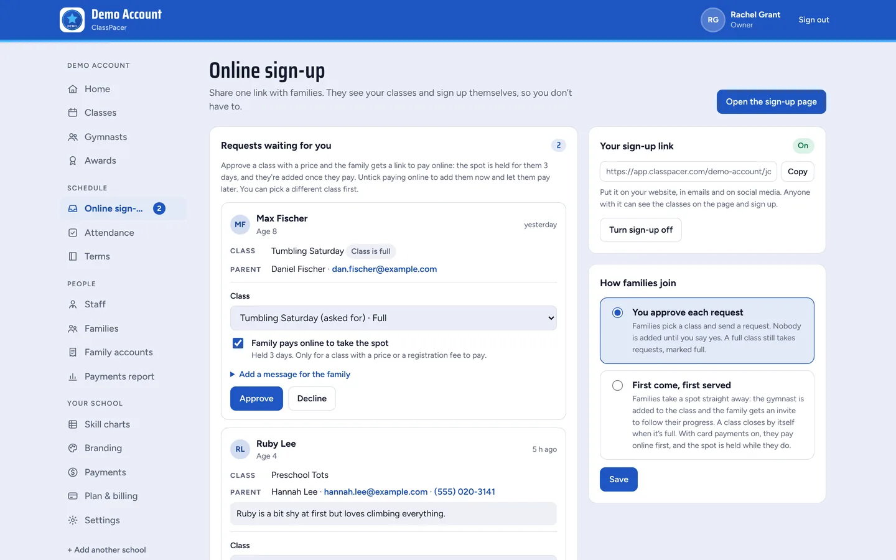
Task: Click + Add another school link
Action: [x=106, y=549]
